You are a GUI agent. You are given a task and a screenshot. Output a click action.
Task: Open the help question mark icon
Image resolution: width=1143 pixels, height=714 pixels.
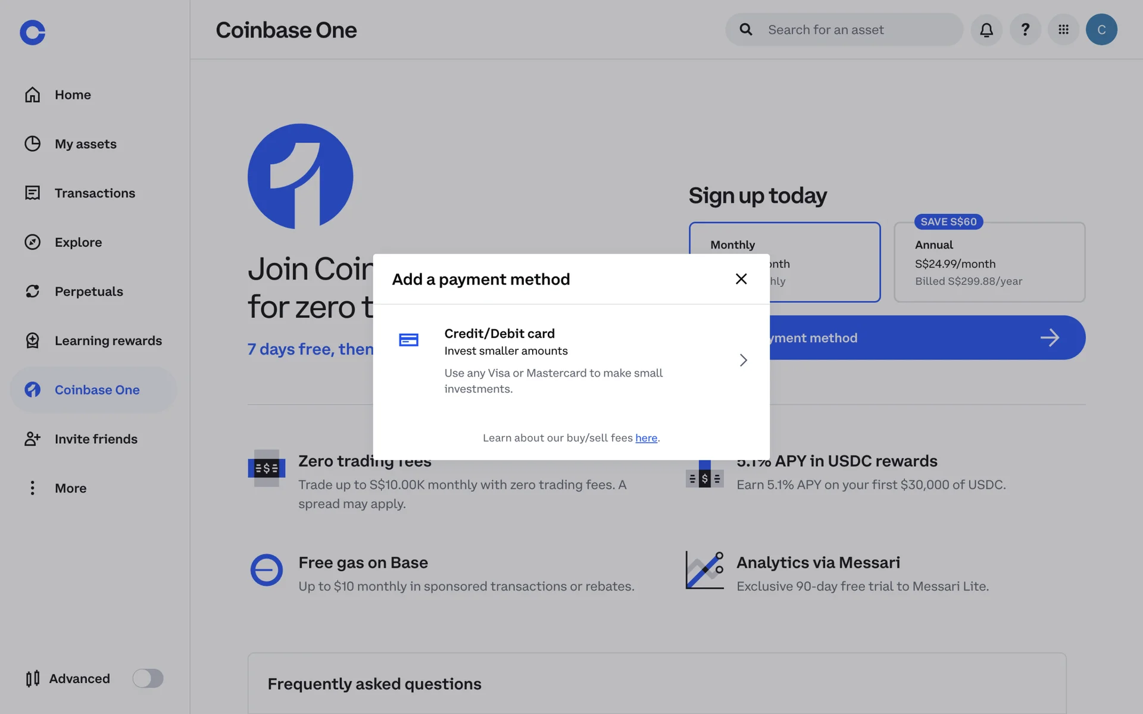click(x=1025, y=30)
